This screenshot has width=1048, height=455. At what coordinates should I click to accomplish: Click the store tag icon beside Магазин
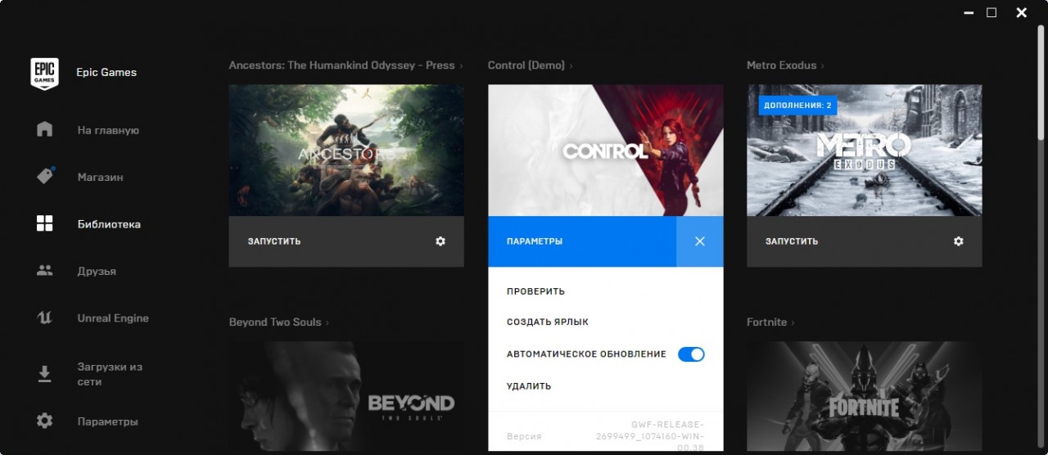click(x=45, y=177)
